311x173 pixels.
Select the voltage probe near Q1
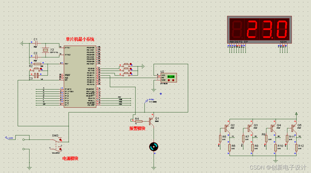tap(147, 101)
